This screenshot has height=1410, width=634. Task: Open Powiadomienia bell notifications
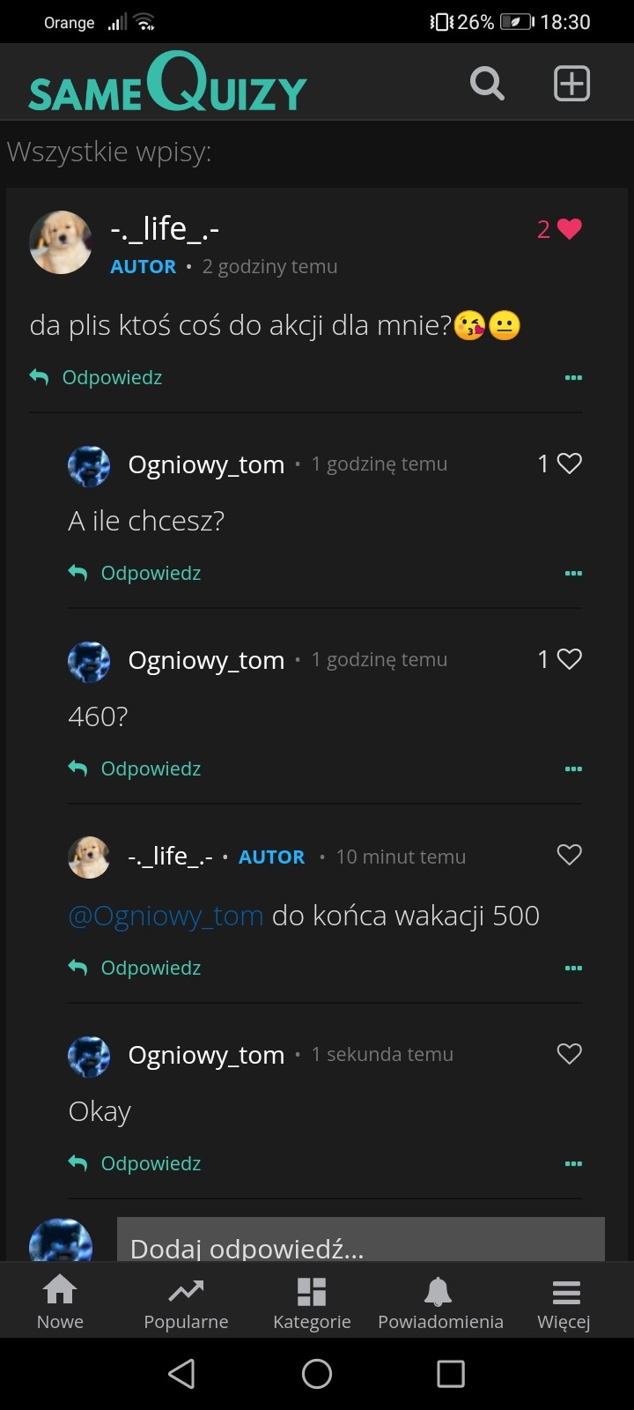(439, 1302)
